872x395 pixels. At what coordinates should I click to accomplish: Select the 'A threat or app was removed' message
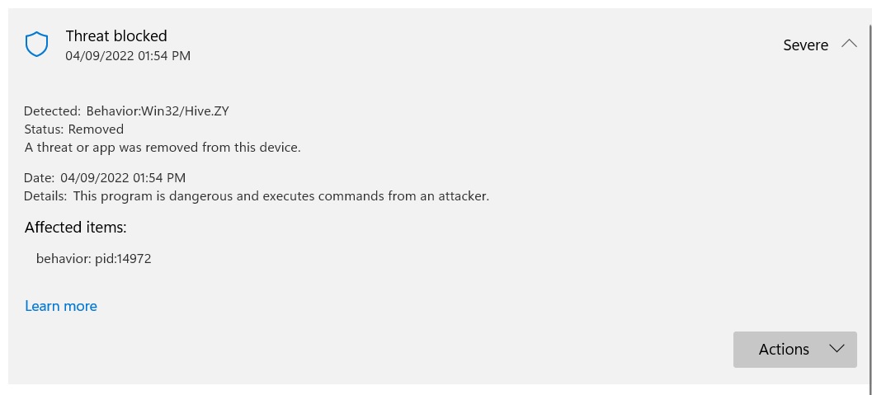click(163, 148)
